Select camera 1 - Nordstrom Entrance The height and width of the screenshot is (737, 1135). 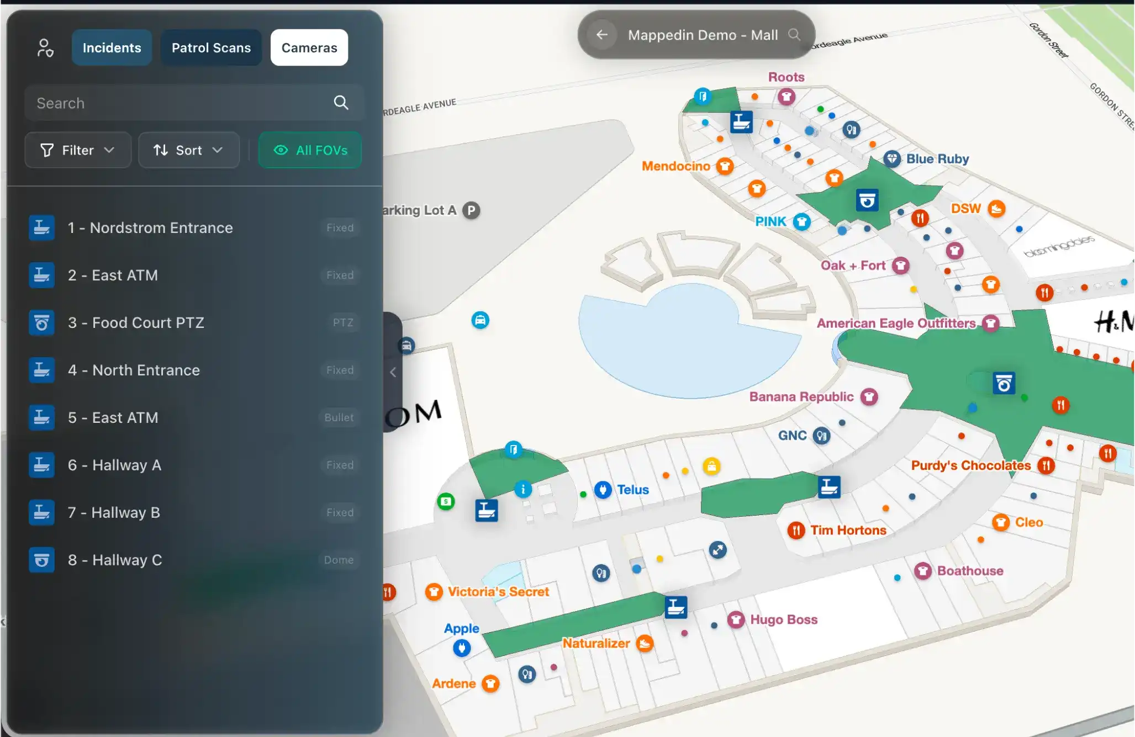[x=194, y=228]
